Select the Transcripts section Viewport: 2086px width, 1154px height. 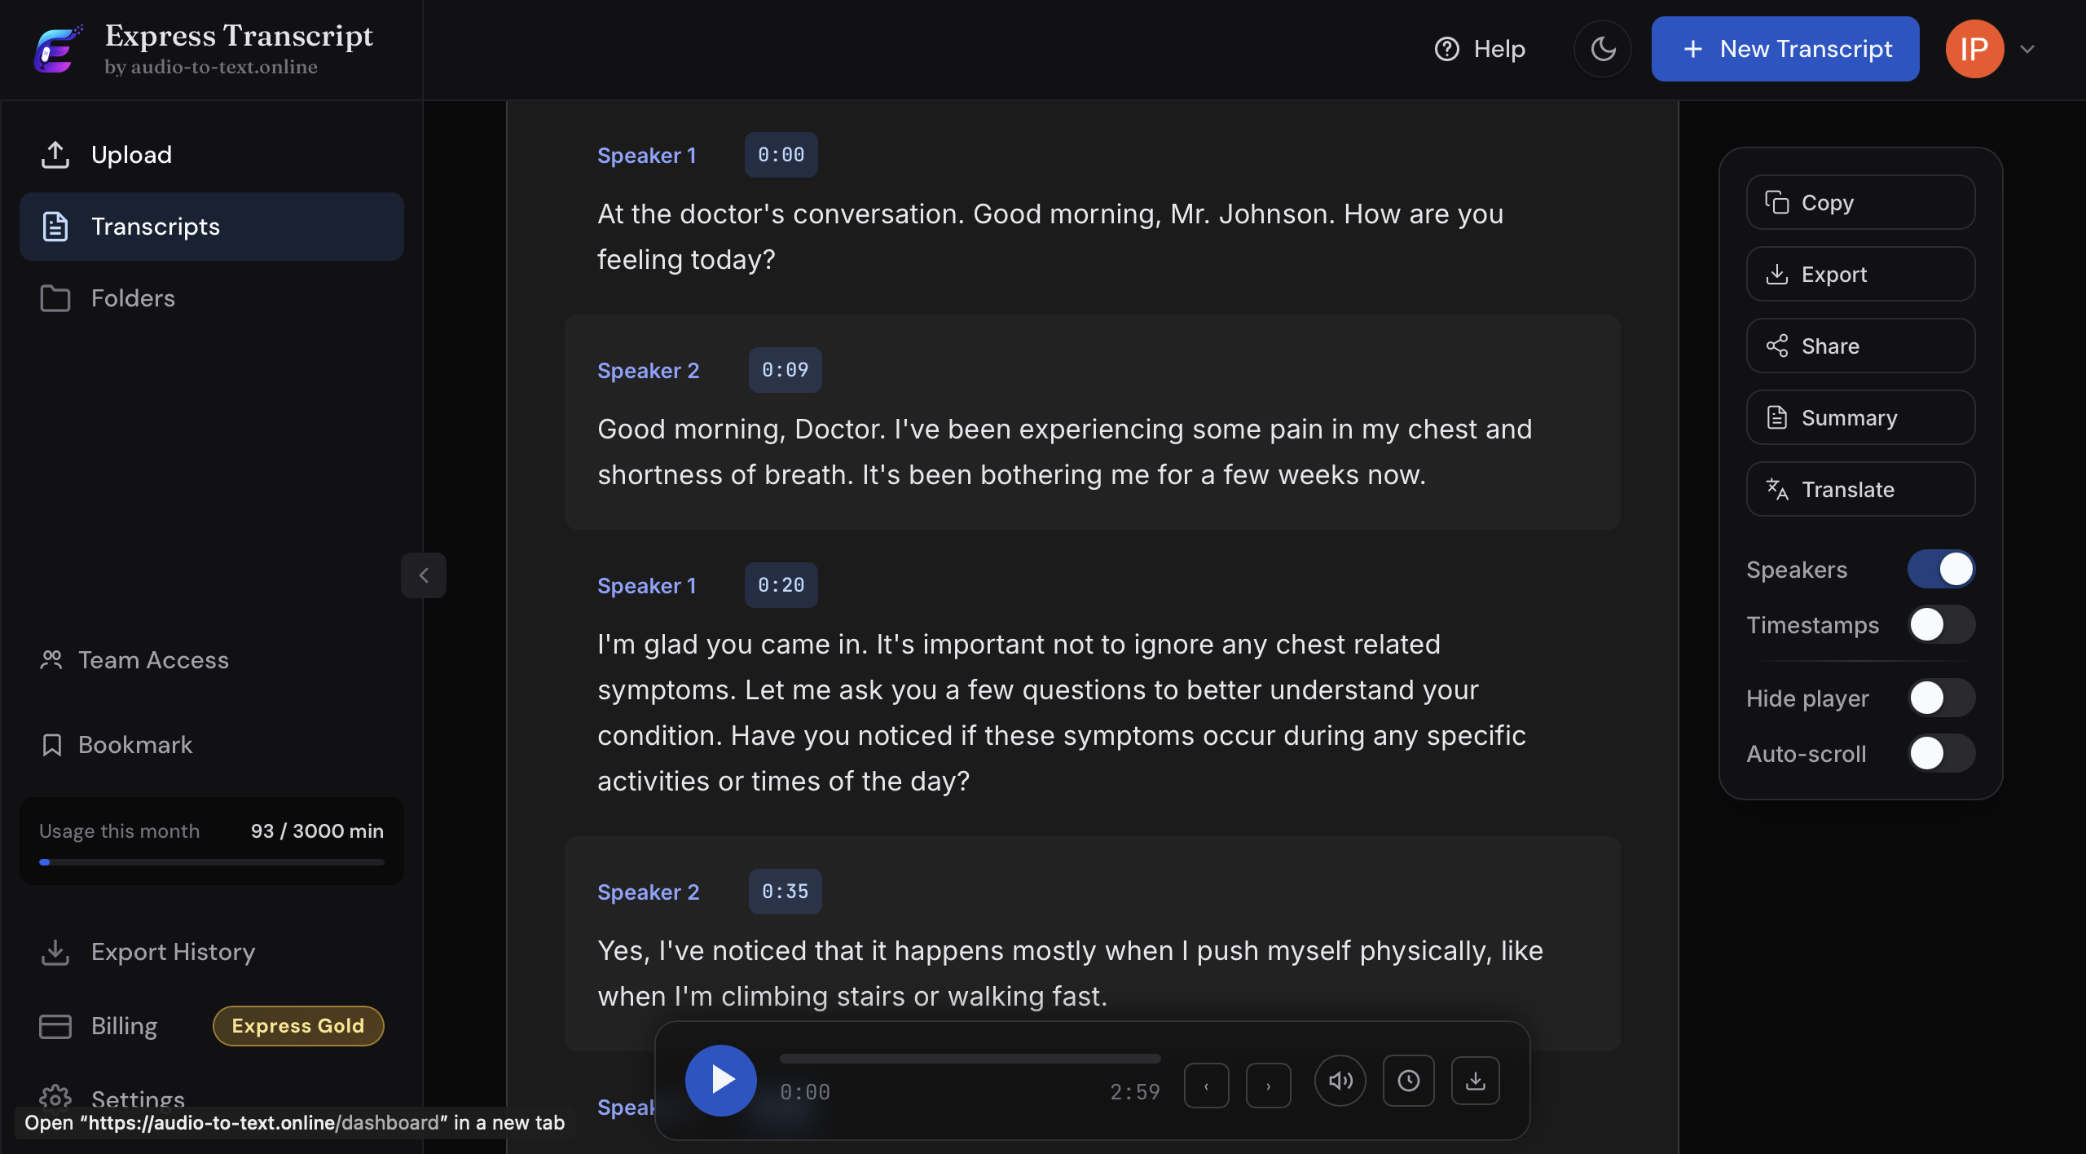156,226
